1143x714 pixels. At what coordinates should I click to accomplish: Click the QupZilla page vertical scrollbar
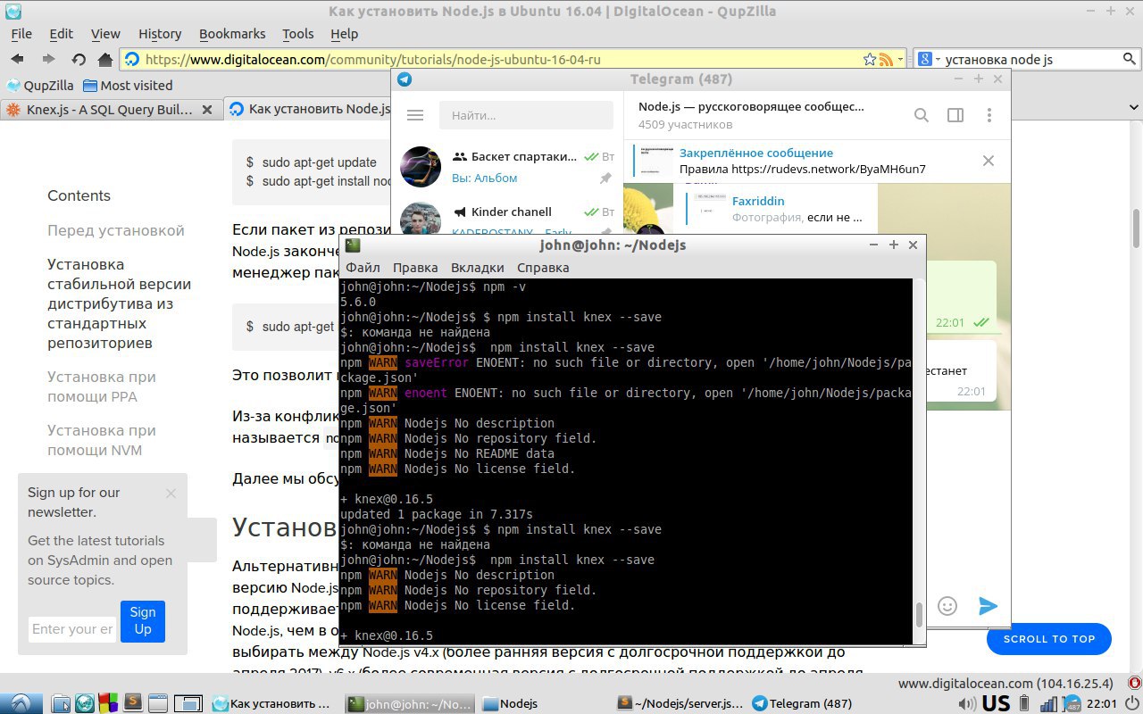[x=1137, y=230]
